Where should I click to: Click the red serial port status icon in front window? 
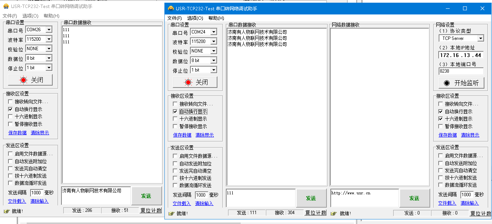(x=188, y=83)
